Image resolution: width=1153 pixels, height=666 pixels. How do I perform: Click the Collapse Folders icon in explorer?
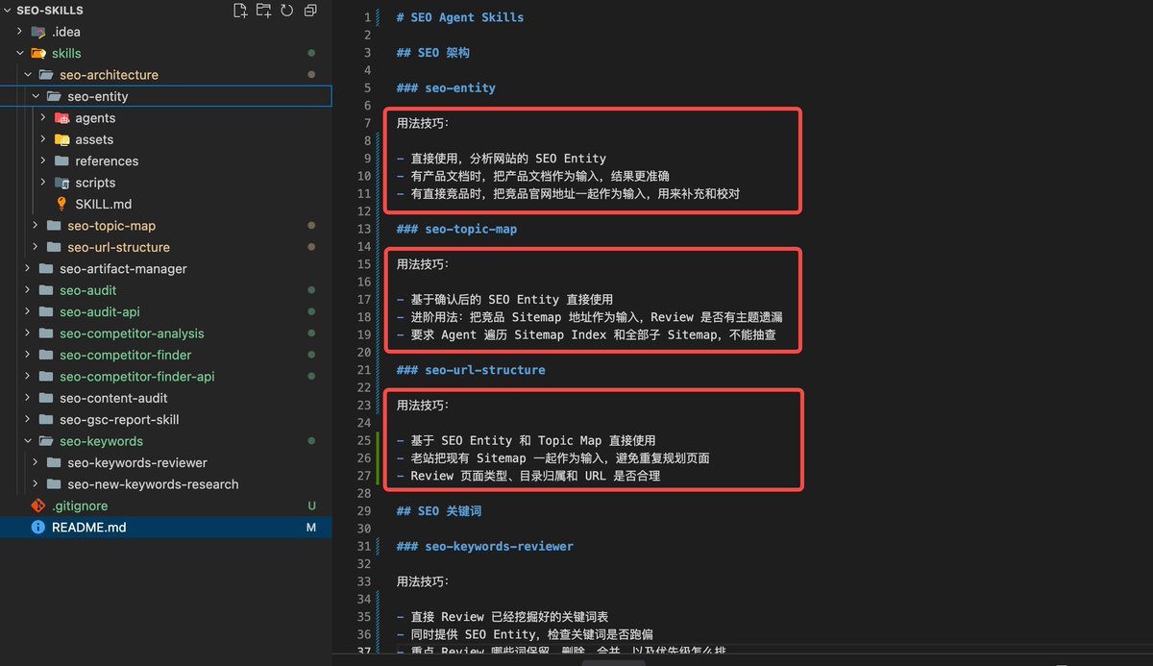coord(309,11)
